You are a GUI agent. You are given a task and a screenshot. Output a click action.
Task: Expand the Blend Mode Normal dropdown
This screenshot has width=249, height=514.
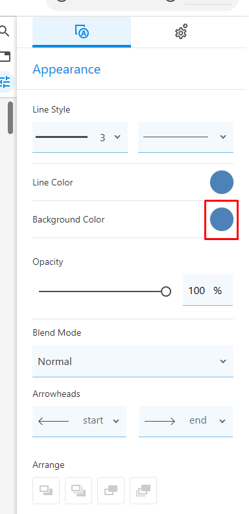tap(133, 361)
